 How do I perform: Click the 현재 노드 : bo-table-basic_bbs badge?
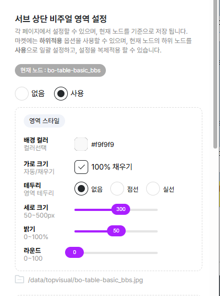pos(60,71)
